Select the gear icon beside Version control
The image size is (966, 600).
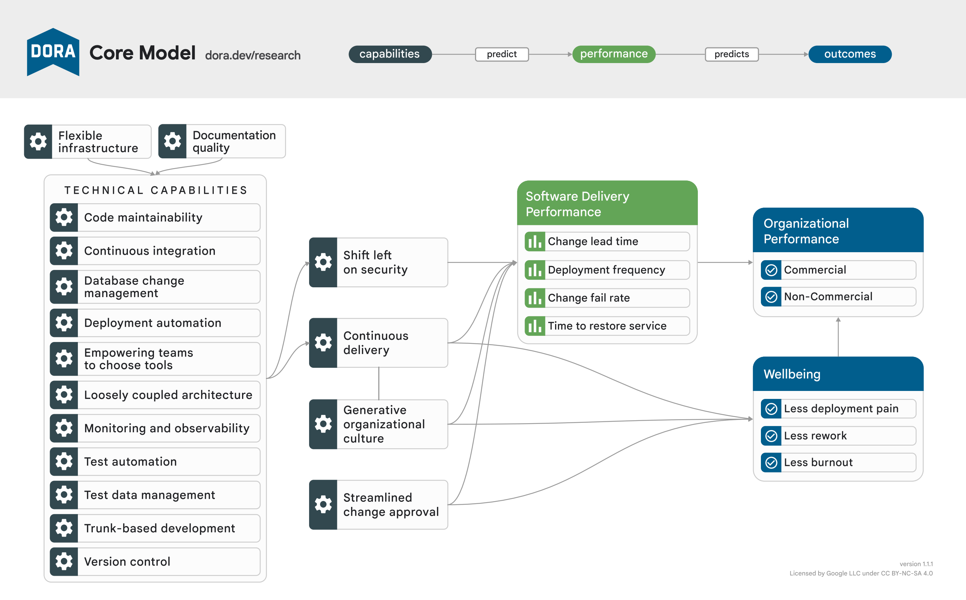tap(63, 562)
